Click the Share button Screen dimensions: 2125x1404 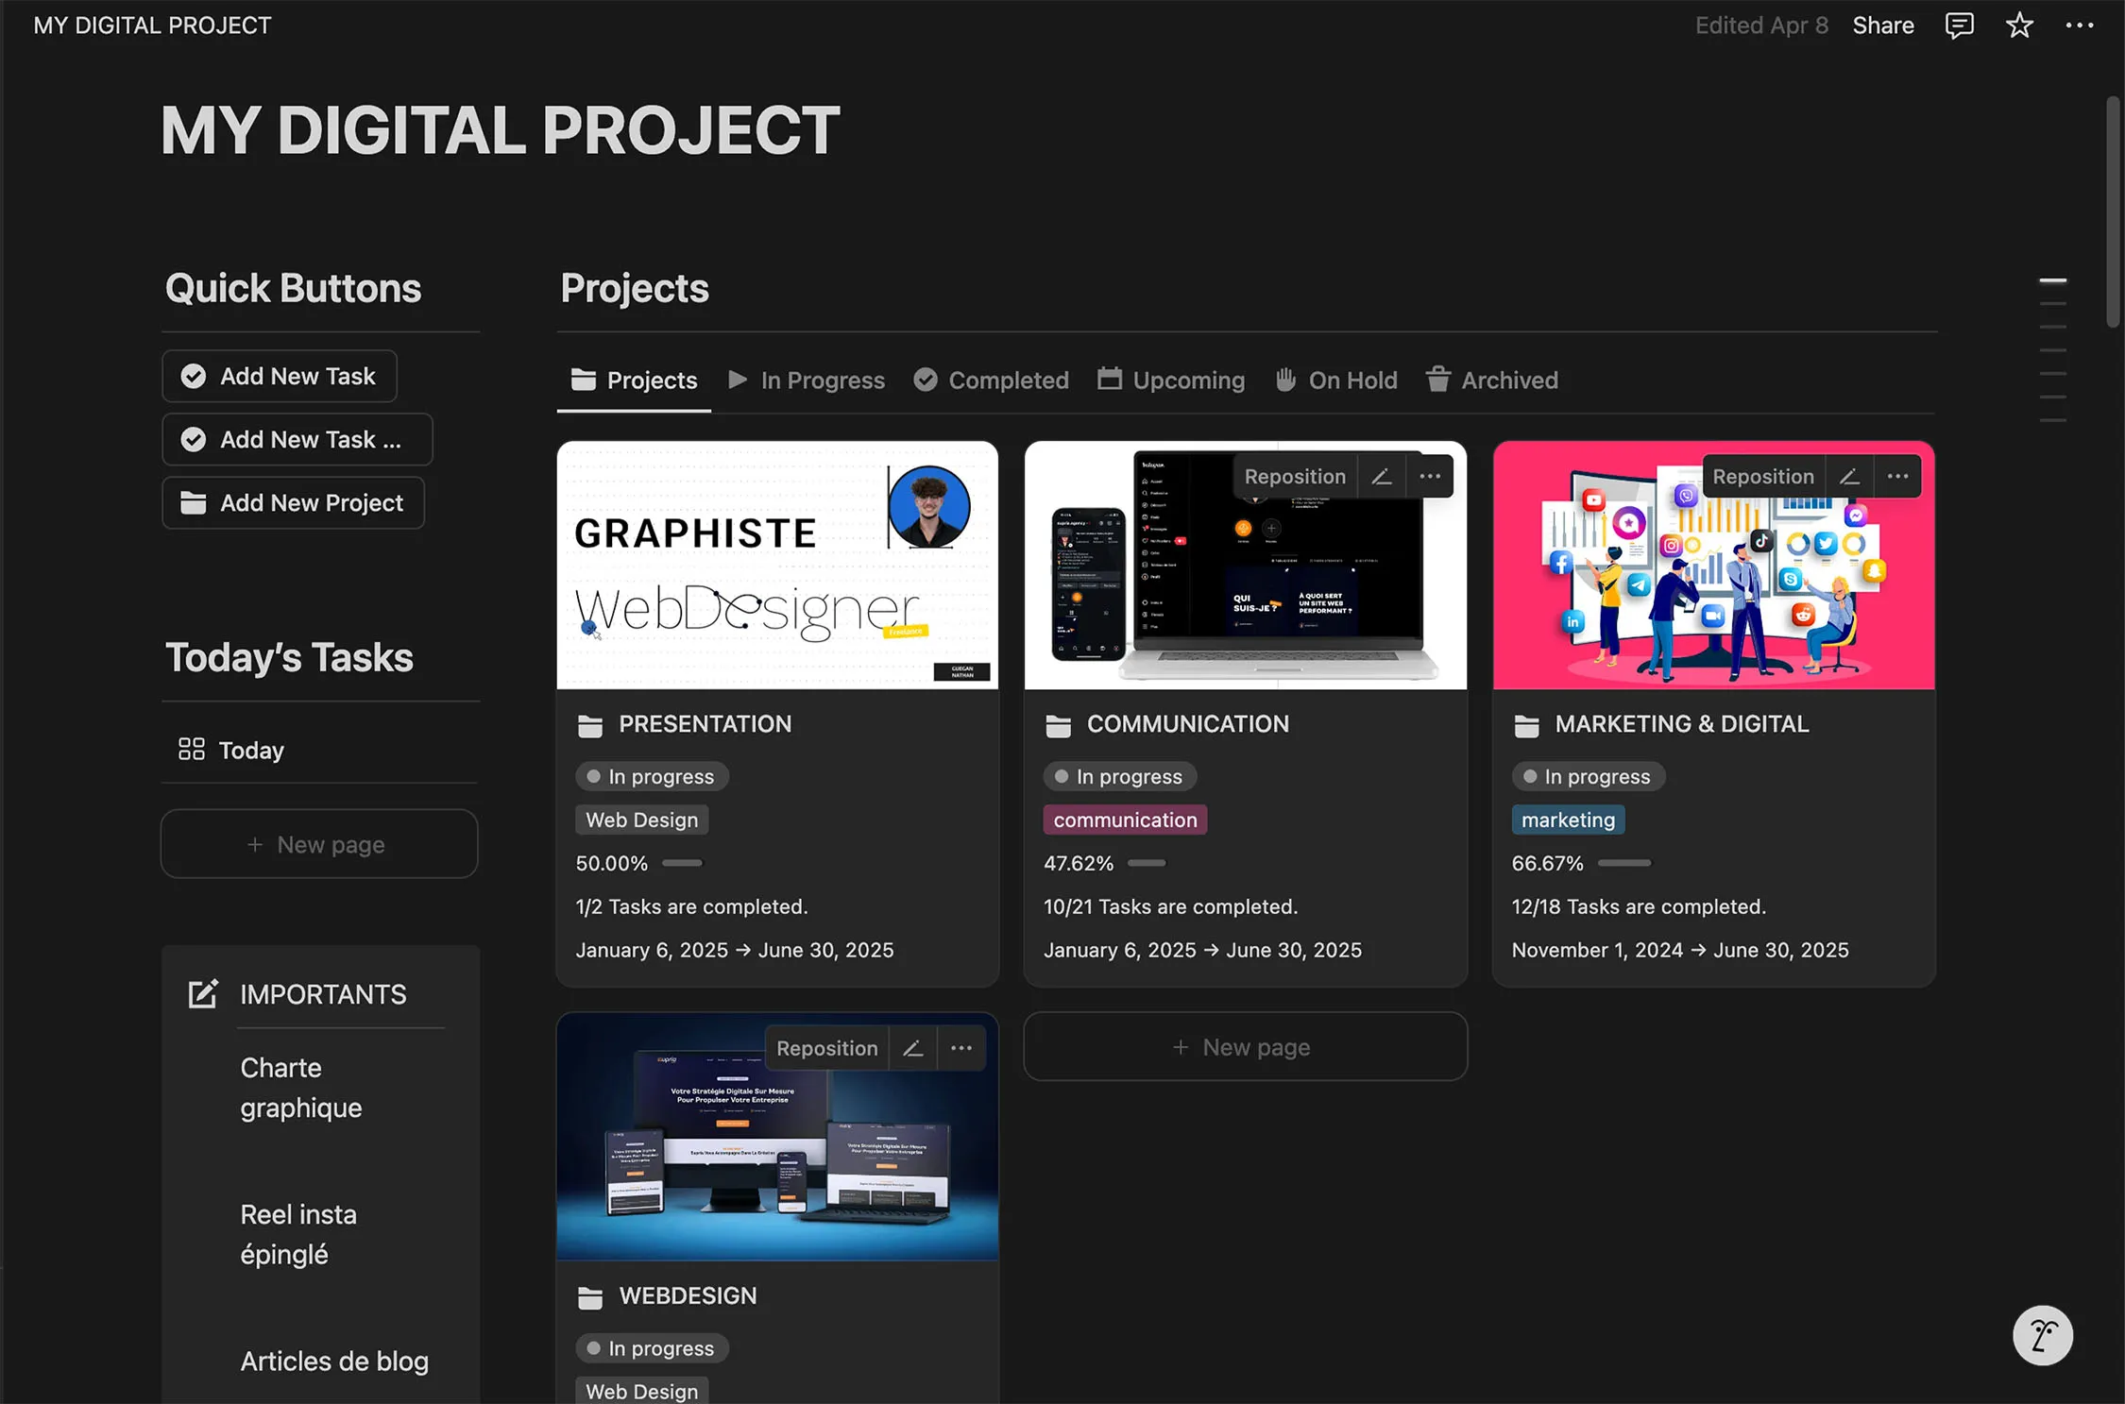pyautogui.click(x=1882, y=25)
